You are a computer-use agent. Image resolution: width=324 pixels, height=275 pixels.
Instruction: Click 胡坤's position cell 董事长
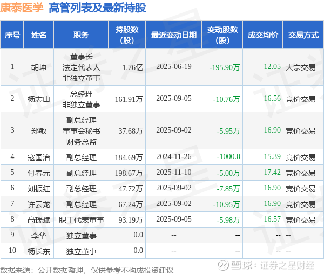click(82, 57)
